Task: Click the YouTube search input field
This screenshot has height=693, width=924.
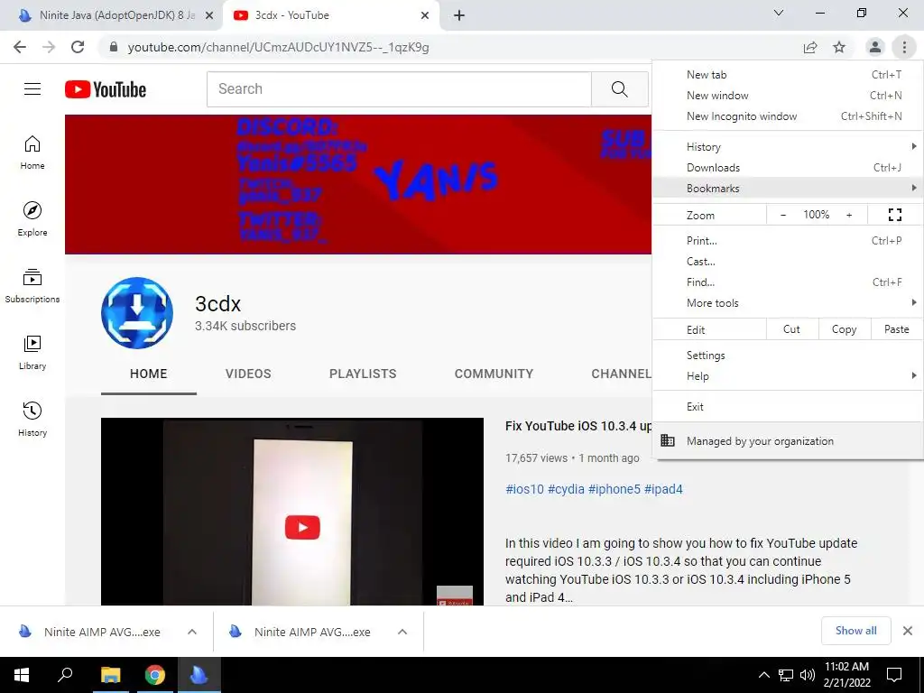Action: [x=399, y=89]
